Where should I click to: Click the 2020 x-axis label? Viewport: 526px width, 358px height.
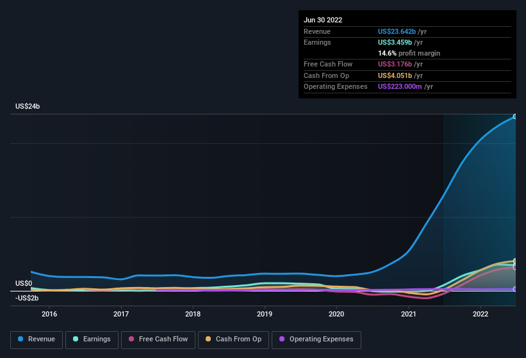336,314
